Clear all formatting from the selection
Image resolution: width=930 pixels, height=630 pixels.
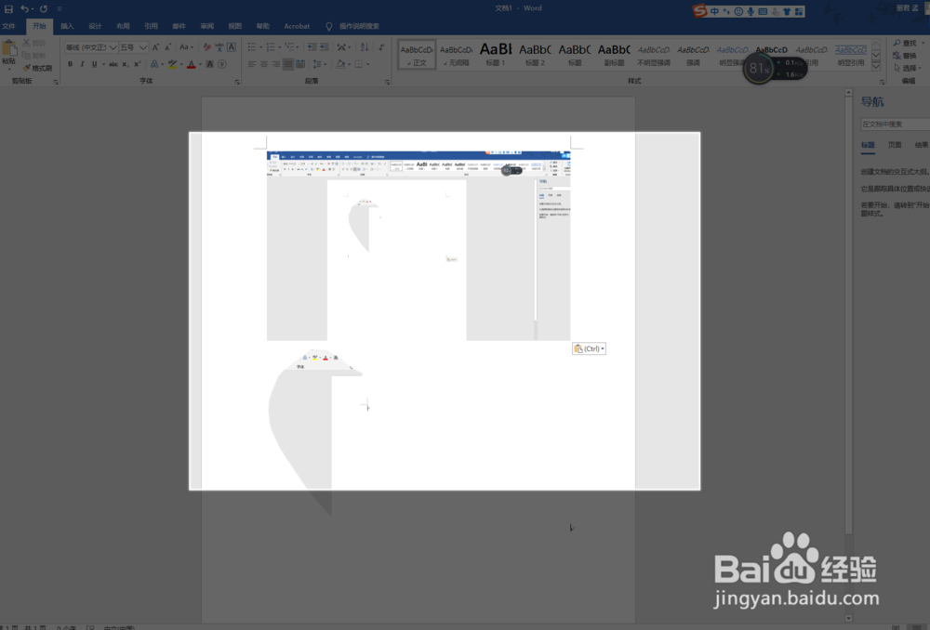206,46
